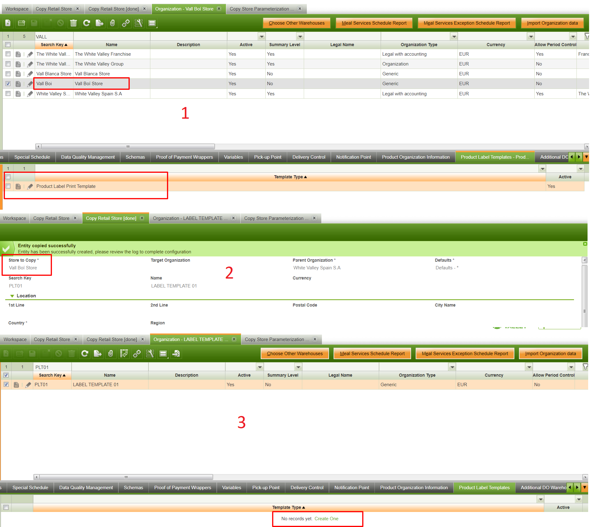Open Organization Type filter dropdown in PLT01 grid
Viewport: 590px width, 527px height.
pyautogui.click(x=452, y=367)
